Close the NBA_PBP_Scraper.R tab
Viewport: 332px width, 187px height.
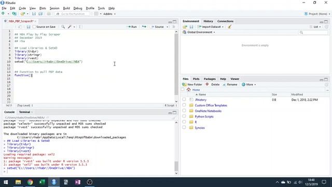coord(35,21)
